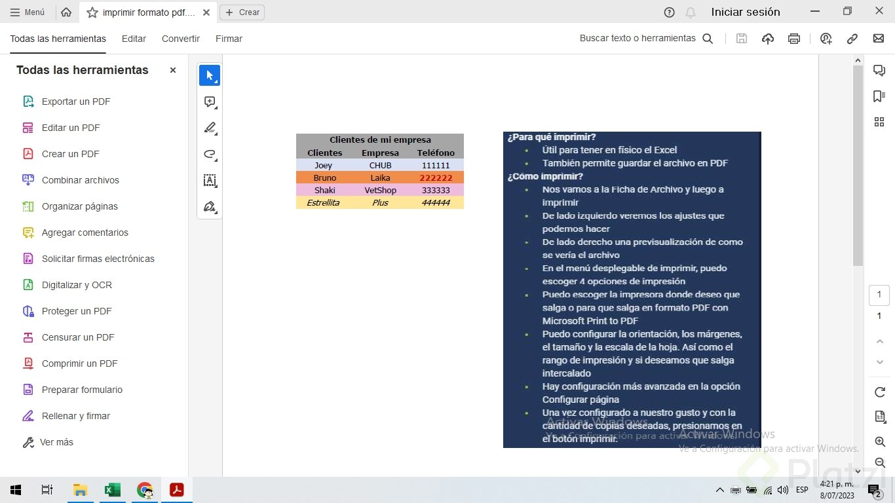Image resolution: width=895 pixels, height=503 pixels.
Task: Click Buscar texto o herramientas search field
Action: point(638,39)
